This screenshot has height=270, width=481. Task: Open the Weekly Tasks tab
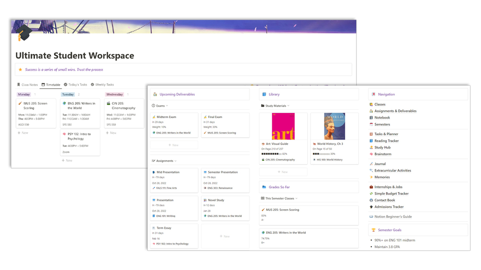102,85
